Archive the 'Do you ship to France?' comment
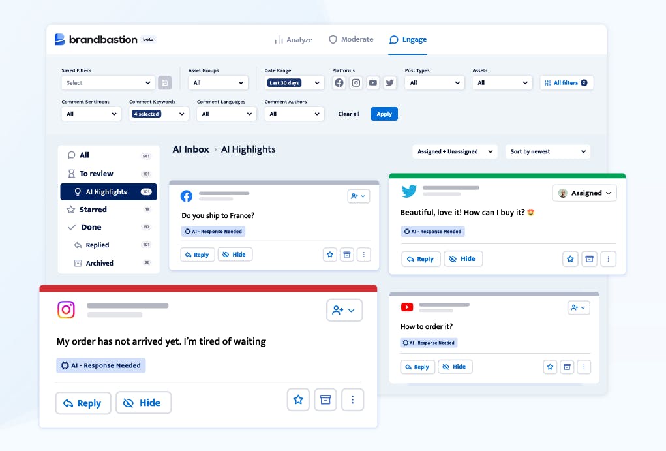This screenshot has height=451, width=666. [x=347, y=255]
